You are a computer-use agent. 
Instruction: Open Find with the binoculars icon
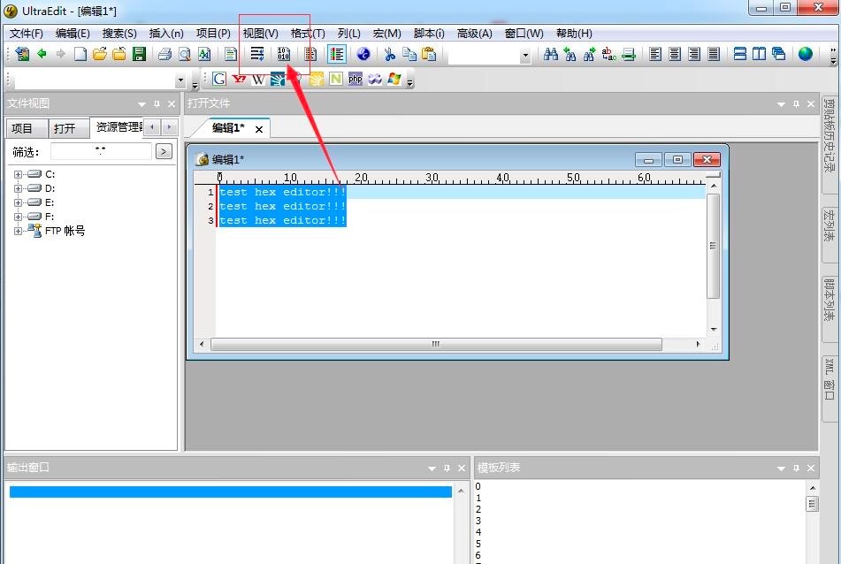[550, 54]
